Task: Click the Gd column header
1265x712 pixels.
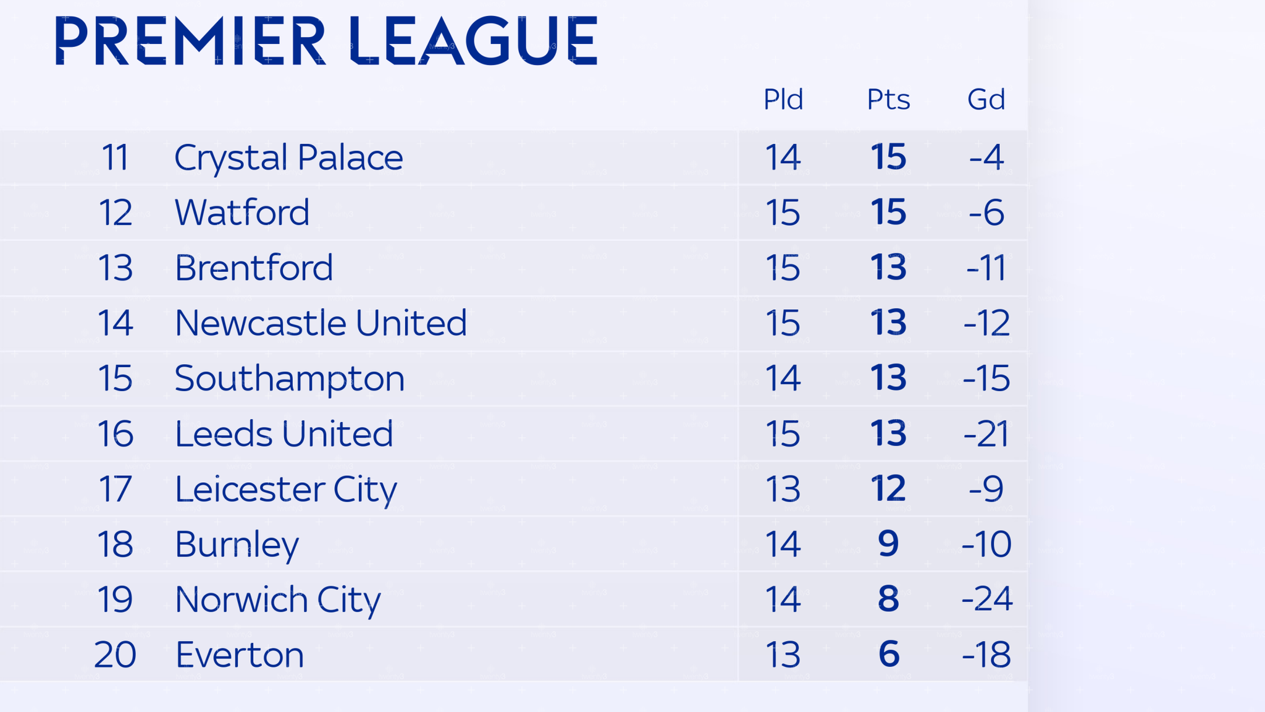Action: pyautogui.click(x=986, y=100)
